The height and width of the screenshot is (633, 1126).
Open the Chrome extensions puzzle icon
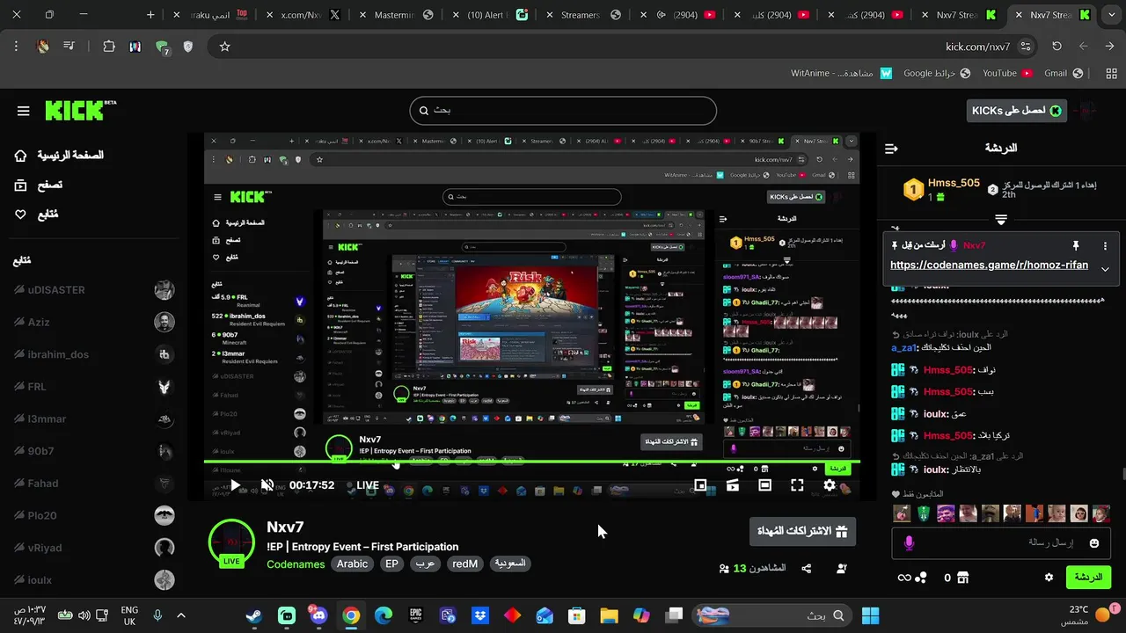coord(109,47)
